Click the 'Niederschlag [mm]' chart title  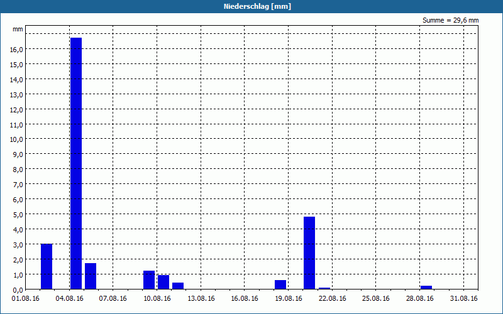click(257, 6)
